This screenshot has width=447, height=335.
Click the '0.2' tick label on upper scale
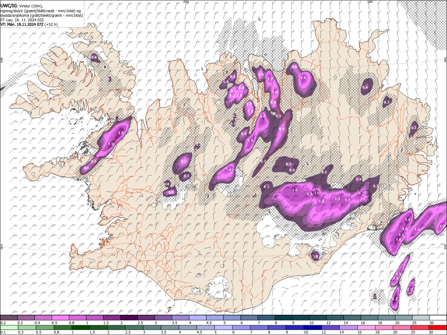click(x=2, y=323)
